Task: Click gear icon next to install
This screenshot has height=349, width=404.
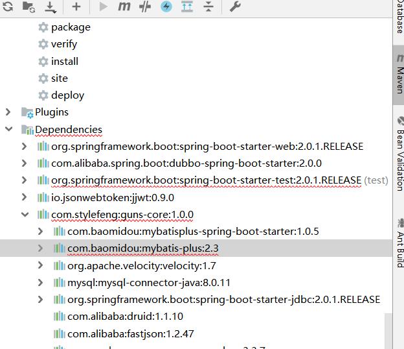Action: point(43,62)
